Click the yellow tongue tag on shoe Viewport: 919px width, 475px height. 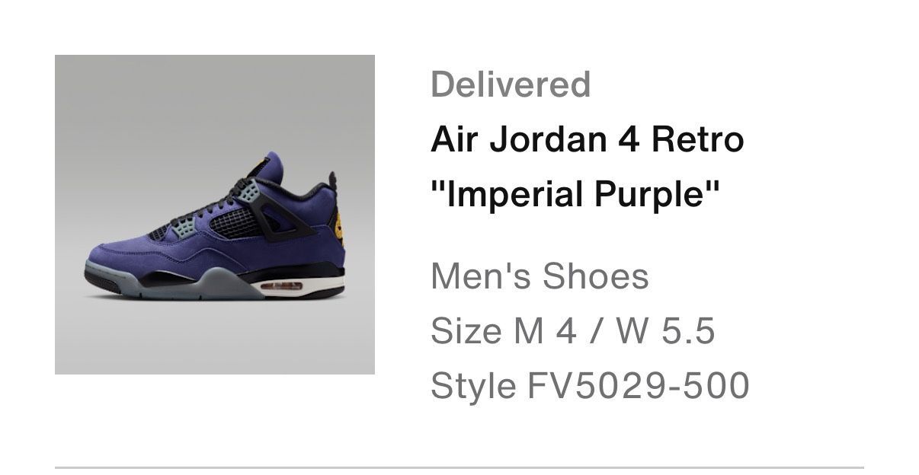click(259, 164)
